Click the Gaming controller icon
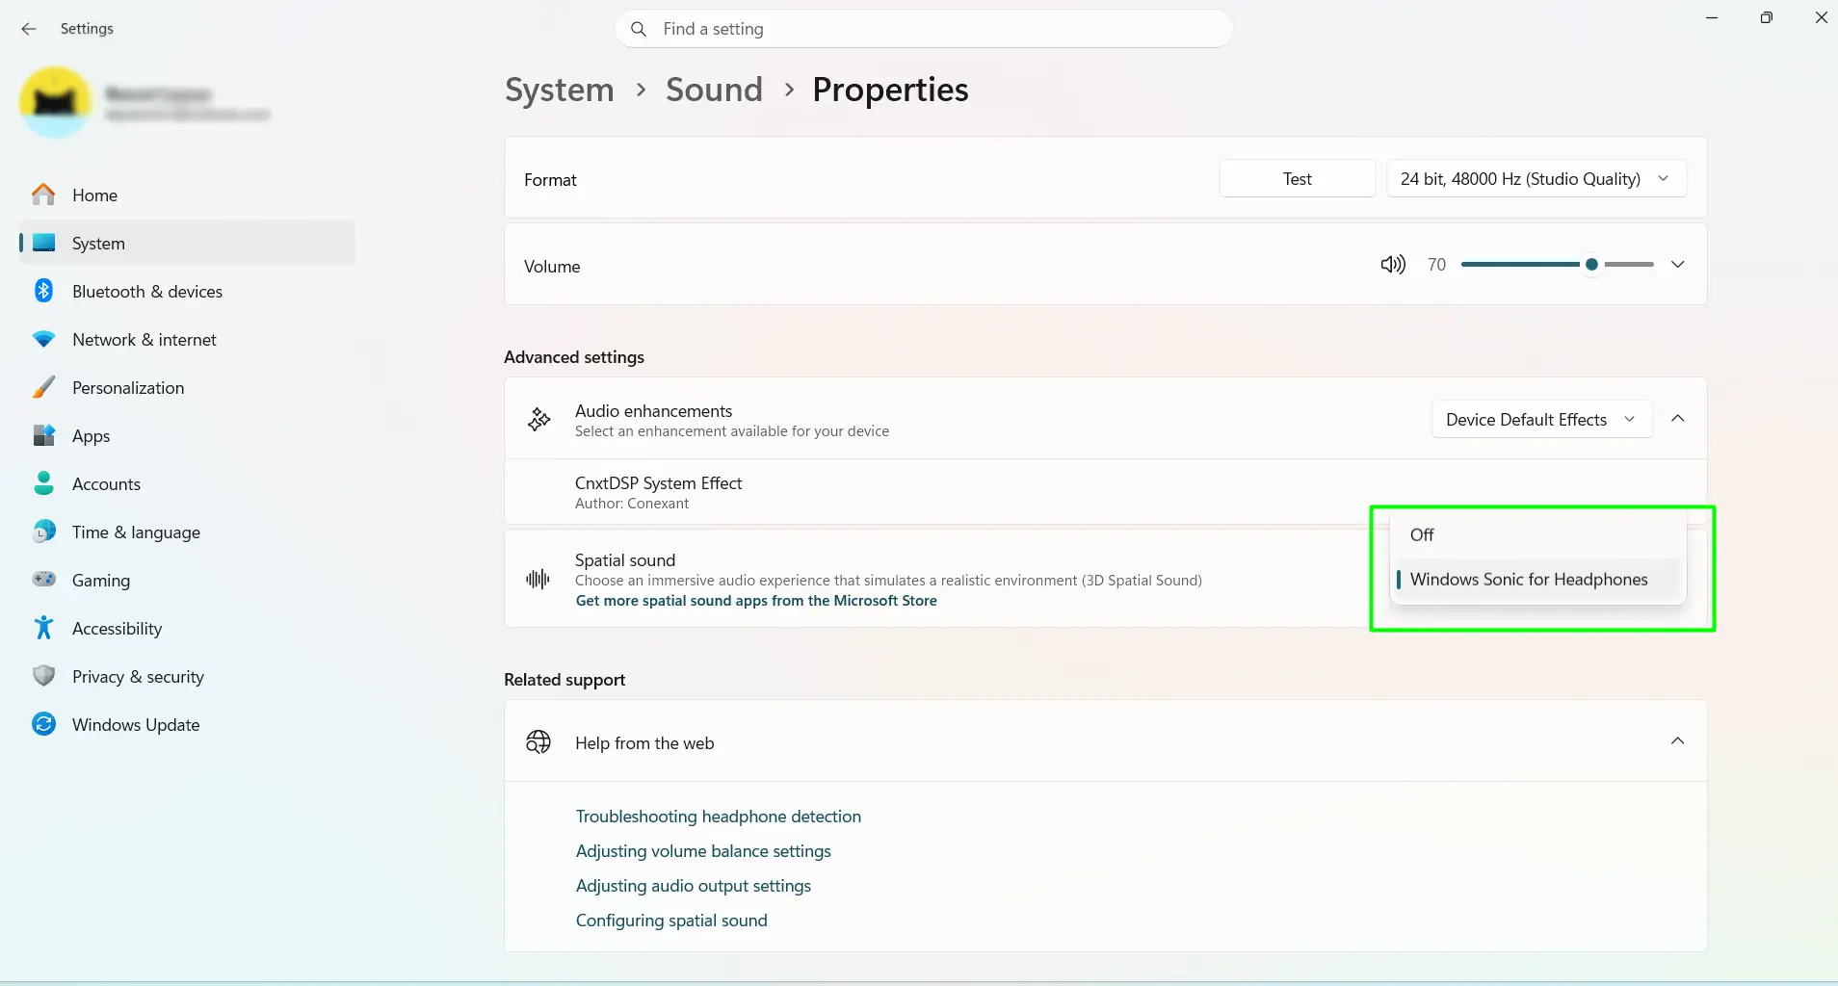1838x986 pixels. click(x=43, y=580)
